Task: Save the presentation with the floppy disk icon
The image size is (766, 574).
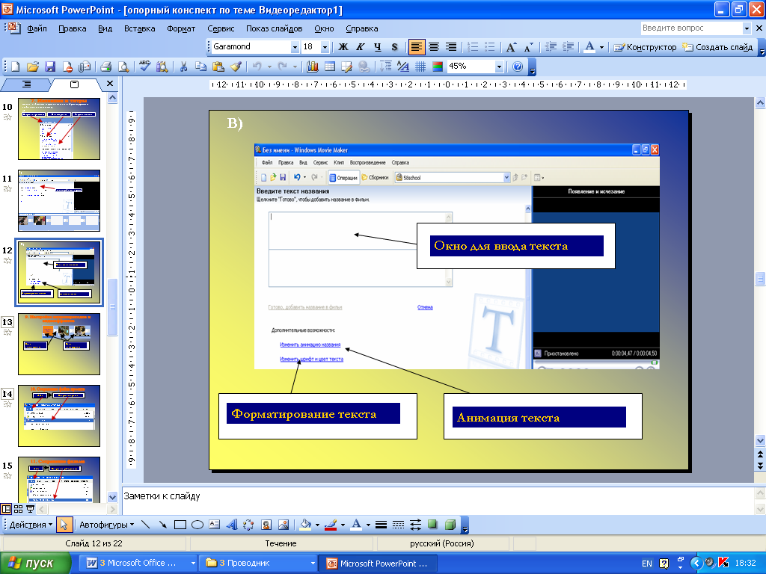Action: [x=50, y=67]
